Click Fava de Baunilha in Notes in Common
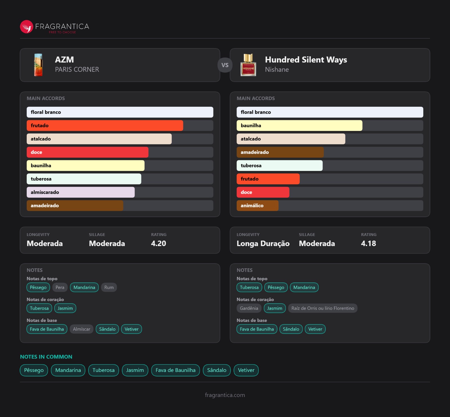450x417 pixels. coord(175,370)
